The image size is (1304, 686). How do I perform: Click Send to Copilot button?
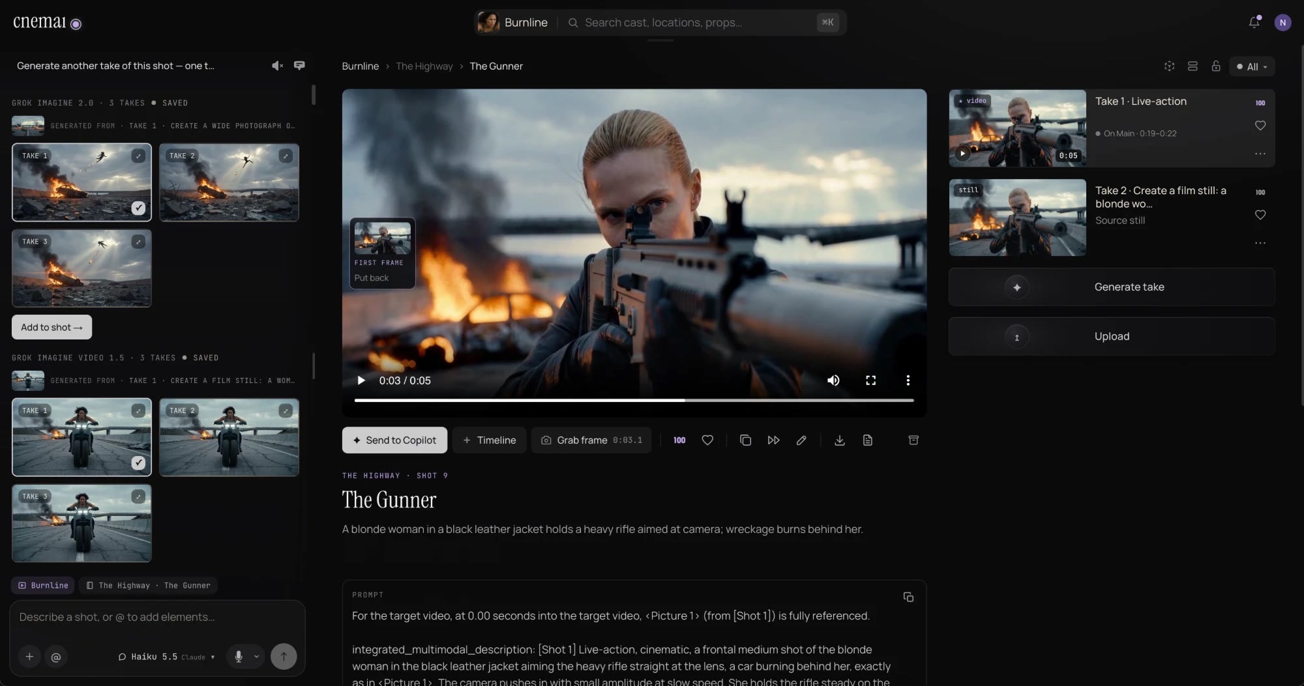coord(394,440)
